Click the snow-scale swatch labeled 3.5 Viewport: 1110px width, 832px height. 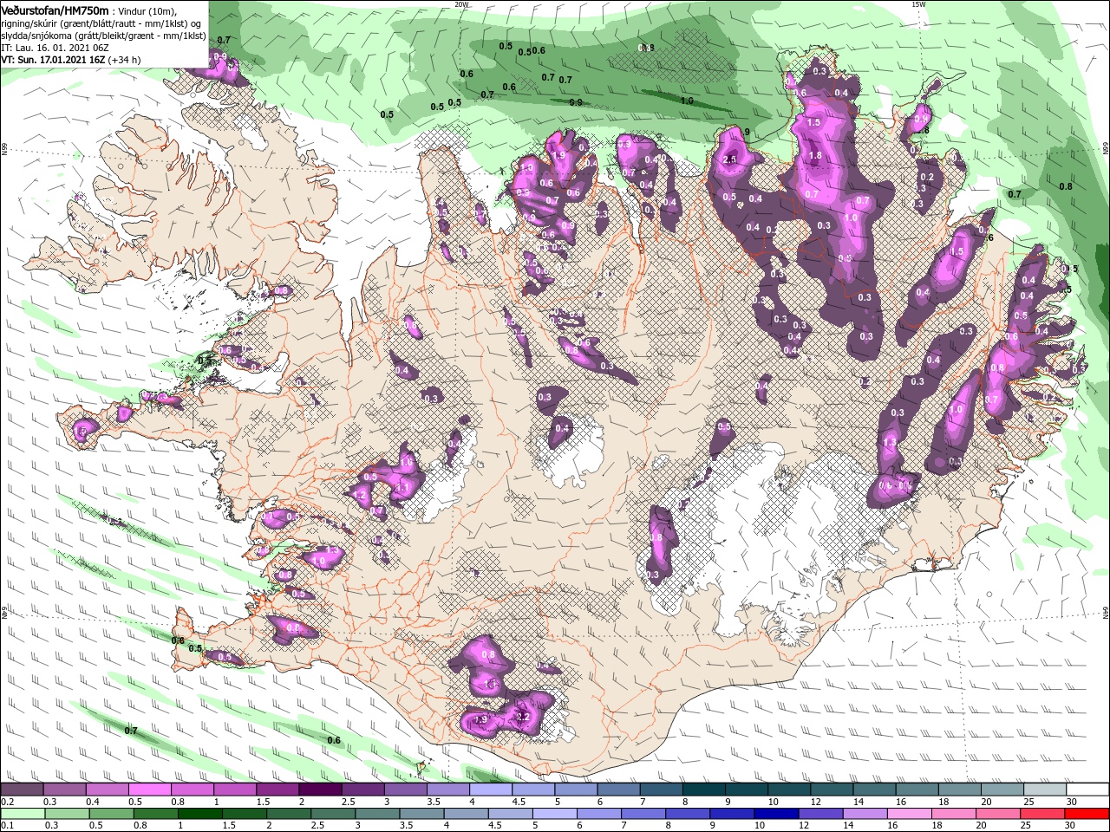447,790
